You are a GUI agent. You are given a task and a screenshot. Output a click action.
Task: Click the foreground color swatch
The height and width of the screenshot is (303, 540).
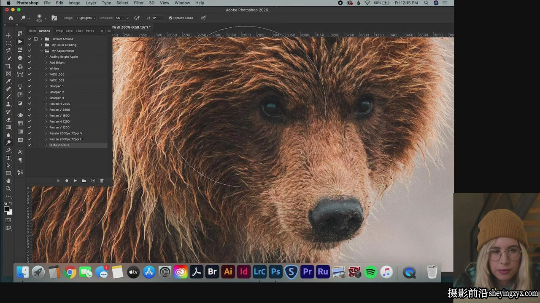(7, 209)
